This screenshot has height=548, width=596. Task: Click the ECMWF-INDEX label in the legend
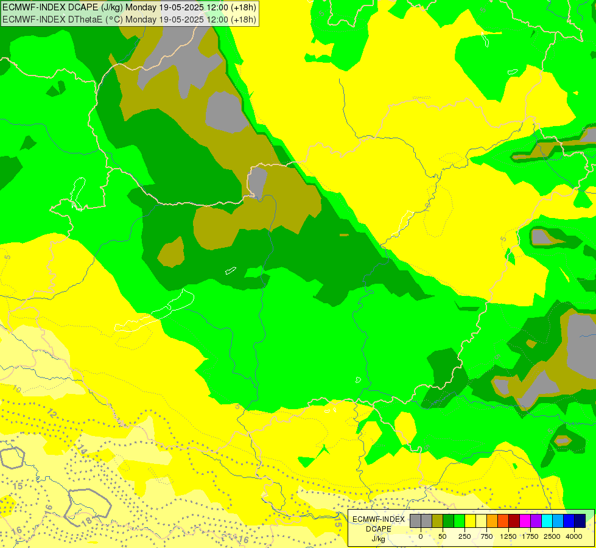379,519
